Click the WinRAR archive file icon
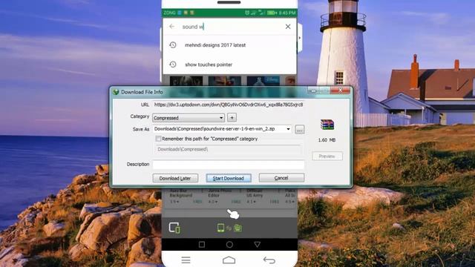475x267 pixels. click(x=327, y=125)
